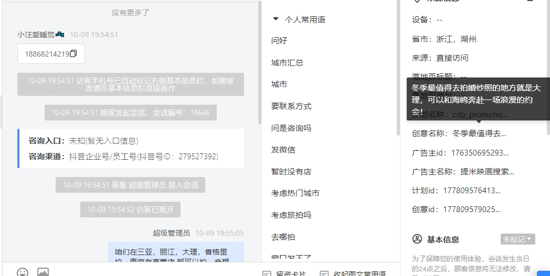Click the 省市：浙江，湖州 row
Screen dimensions: 550x276
click(x=444, y=39)
